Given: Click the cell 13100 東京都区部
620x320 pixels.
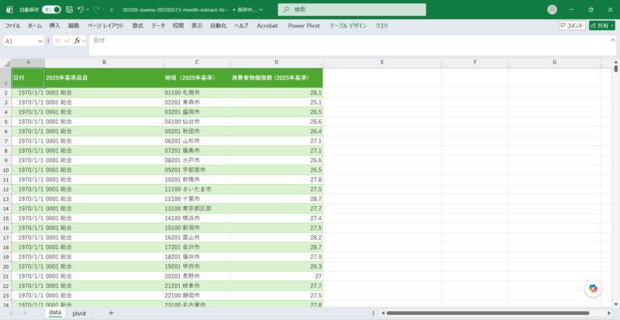Looking at the screenshot, I should 197,208.
